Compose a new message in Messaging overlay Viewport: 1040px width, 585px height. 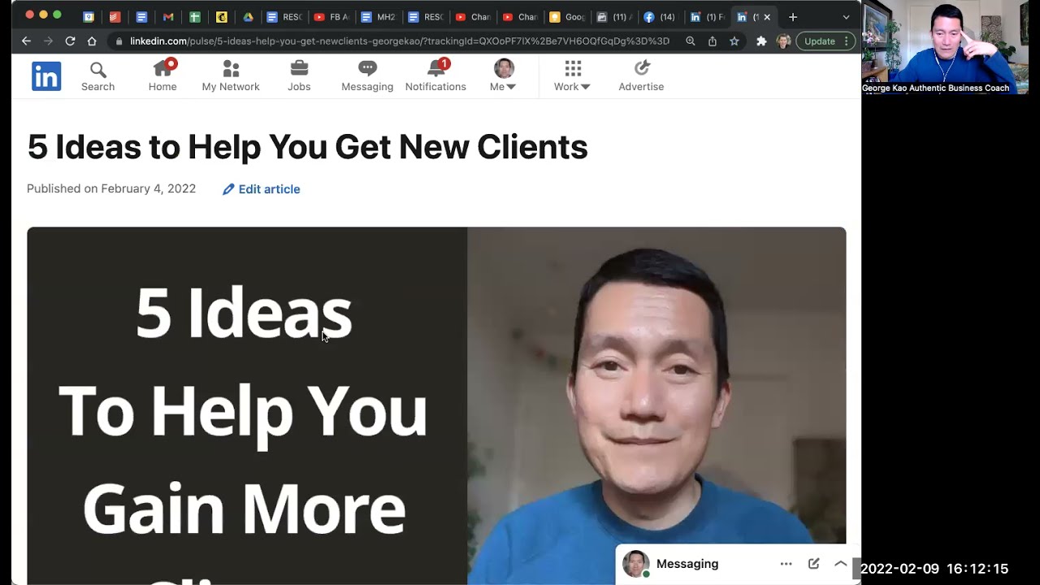[x=813, y=564]
